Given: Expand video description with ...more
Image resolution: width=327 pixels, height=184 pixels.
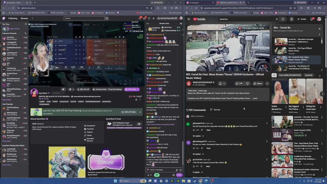Looking at the screenshot, I should tap(255, 98).
